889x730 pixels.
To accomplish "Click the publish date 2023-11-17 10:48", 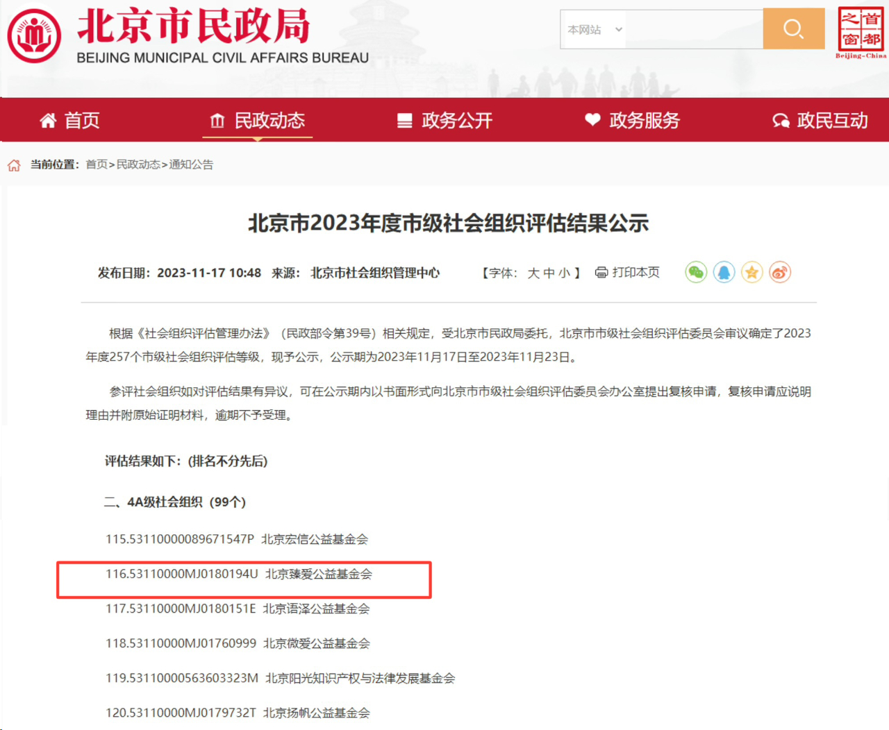I will 209,273.
